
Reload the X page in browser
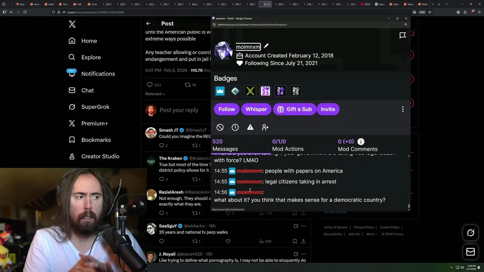[25, 12]
